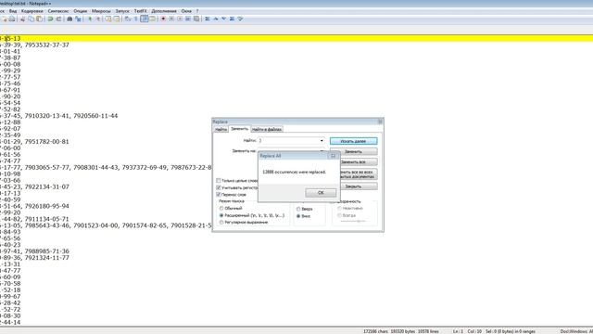The image size is (593, 334).
Task: Open the Кодировки menu
Action: click(x=32, y=11)
